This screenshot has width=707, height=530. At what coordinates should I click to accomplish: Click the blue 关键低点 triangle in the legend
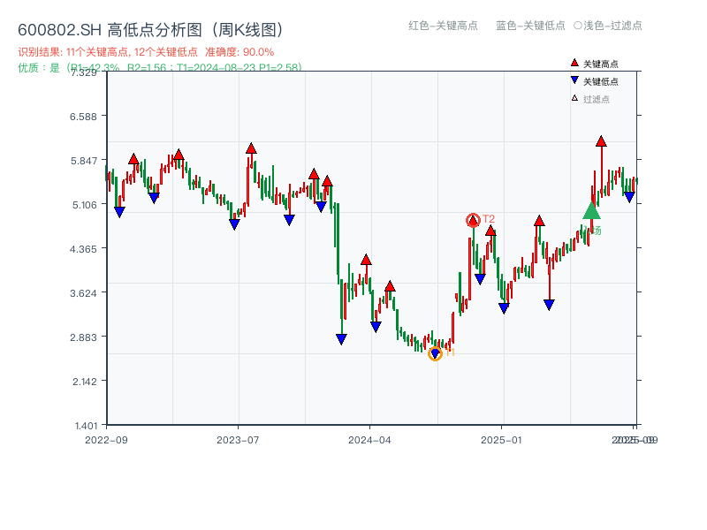tap(574, 79)
